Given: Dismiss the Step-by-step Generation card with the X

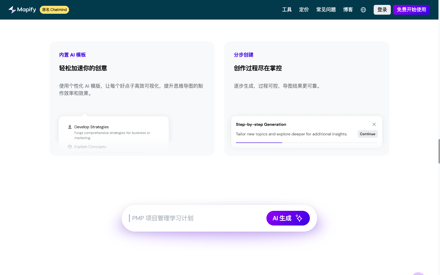Looking at the screenshot, I should 374,124.
